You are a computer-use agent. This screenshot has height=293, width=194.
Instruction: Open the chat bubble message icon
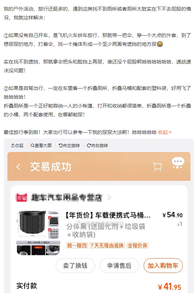tap(178, 163)
